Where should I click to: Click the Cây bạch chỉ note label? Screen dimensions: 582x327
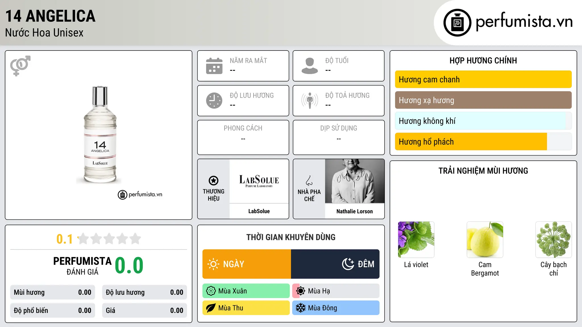click(554, 269)
